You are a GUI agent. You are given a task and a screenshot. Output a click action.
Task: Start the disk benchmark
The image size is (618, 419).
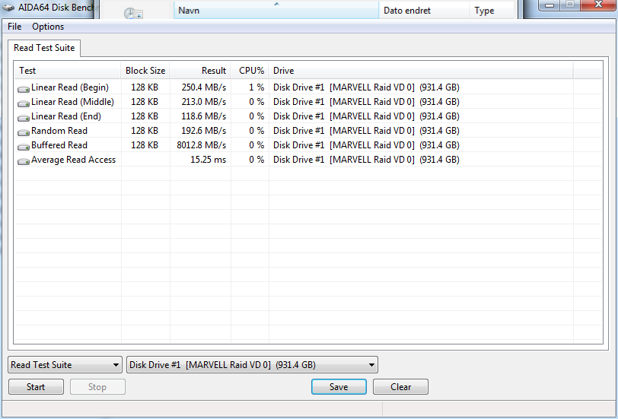coord(36,387)
